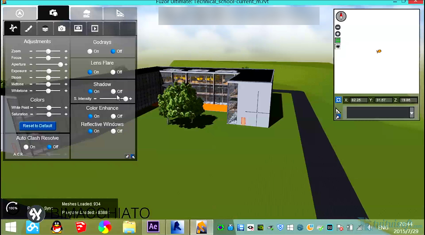
Task: Click the X coordinate input field
Action: tap(358, 100)
